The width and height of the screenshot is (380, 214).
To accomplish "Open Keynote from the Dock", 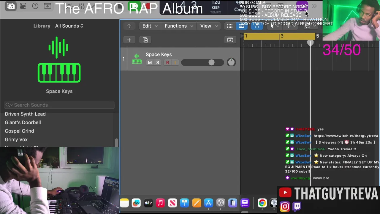I will pyautogui.click(x=184, y=203).
